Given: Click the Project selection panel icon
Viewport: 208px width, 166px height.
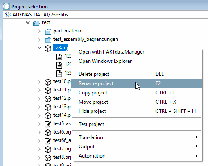Looking at the screenshot, I should [x=6, y=6].
